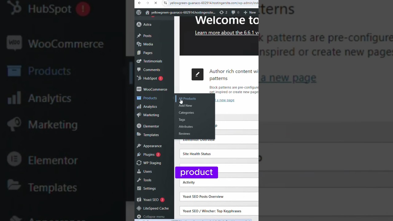
Task: Click the WP Staging icon
Action: [139, 163]
